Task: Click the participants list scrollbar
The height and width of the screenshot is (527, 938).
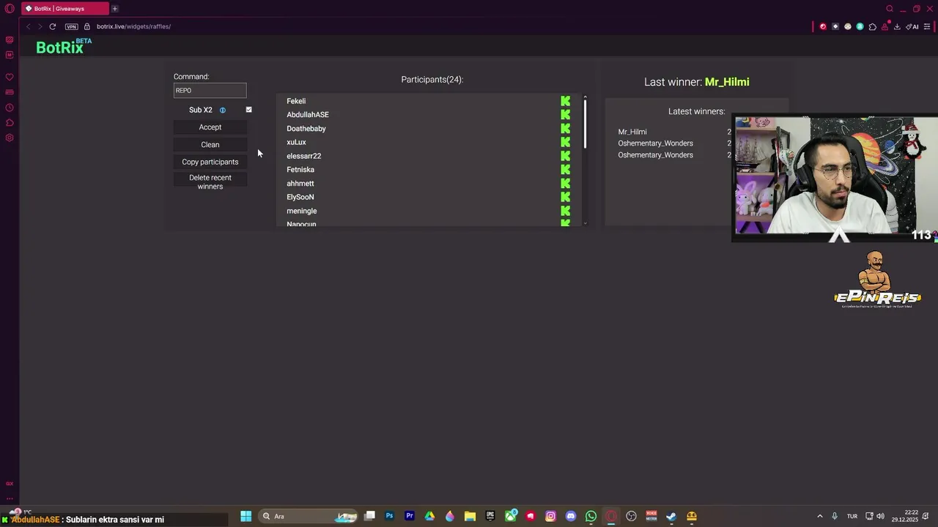Action: point(585,124)
